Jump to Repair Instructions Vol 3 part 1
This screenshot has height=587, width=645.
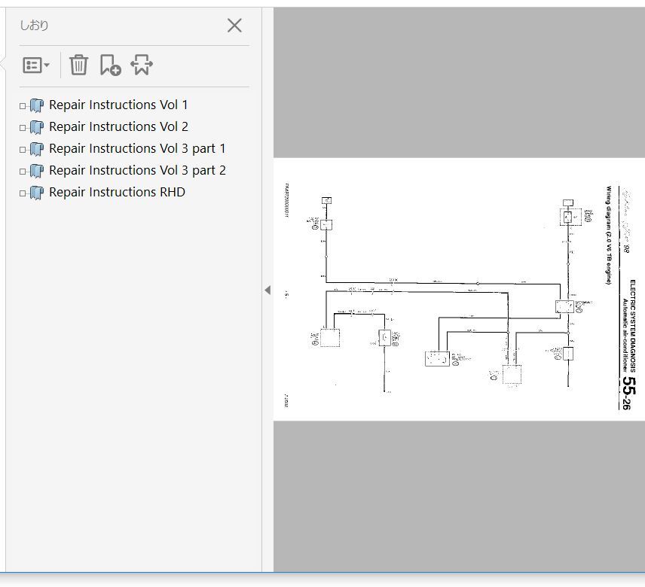click(x=137, y=149)
